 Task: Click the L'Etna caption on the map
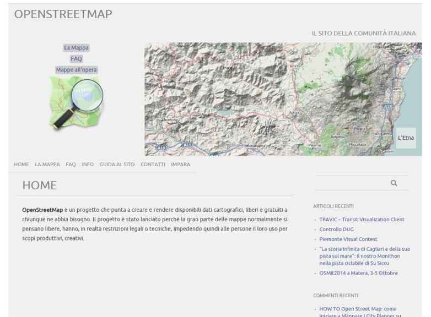406,138
